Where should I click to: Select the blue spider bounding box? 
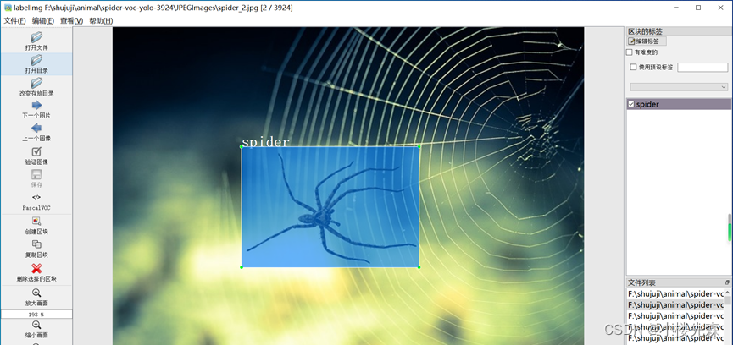(330, 207)
